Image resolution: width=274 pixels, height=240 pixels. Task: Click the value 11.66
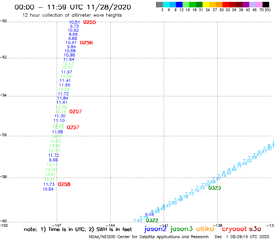pyautogui.click(x=65, y=85)
